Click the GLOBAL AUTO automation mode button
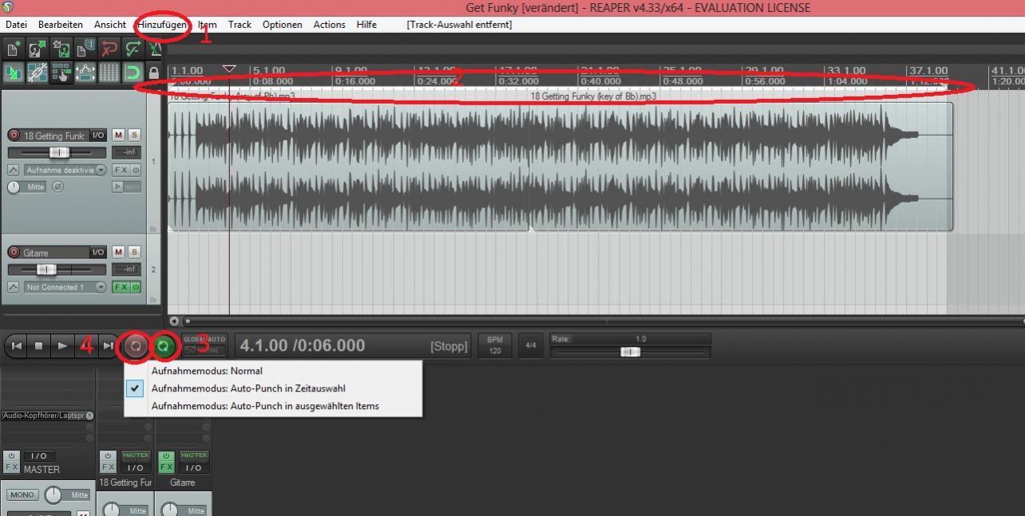Viewport: 1025px width, 516px height. 205,345
